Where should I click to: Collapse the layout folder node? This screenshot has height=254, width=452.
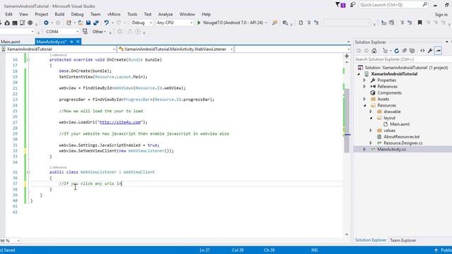coord(371,118)
